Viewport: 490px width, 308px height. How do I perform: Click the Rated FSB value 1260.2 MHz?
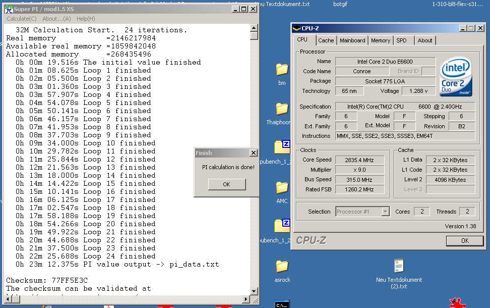pyautogui.click(x=359, y=189)
